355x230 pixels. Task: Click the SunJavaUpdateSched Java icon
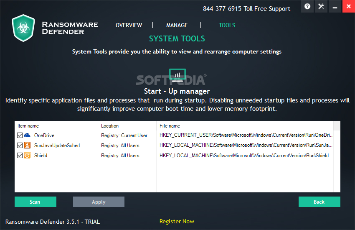[x=27, y=145]
